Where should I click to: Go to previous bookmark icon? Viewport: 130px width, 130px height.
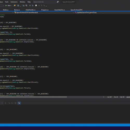click(x=39, y=5)
